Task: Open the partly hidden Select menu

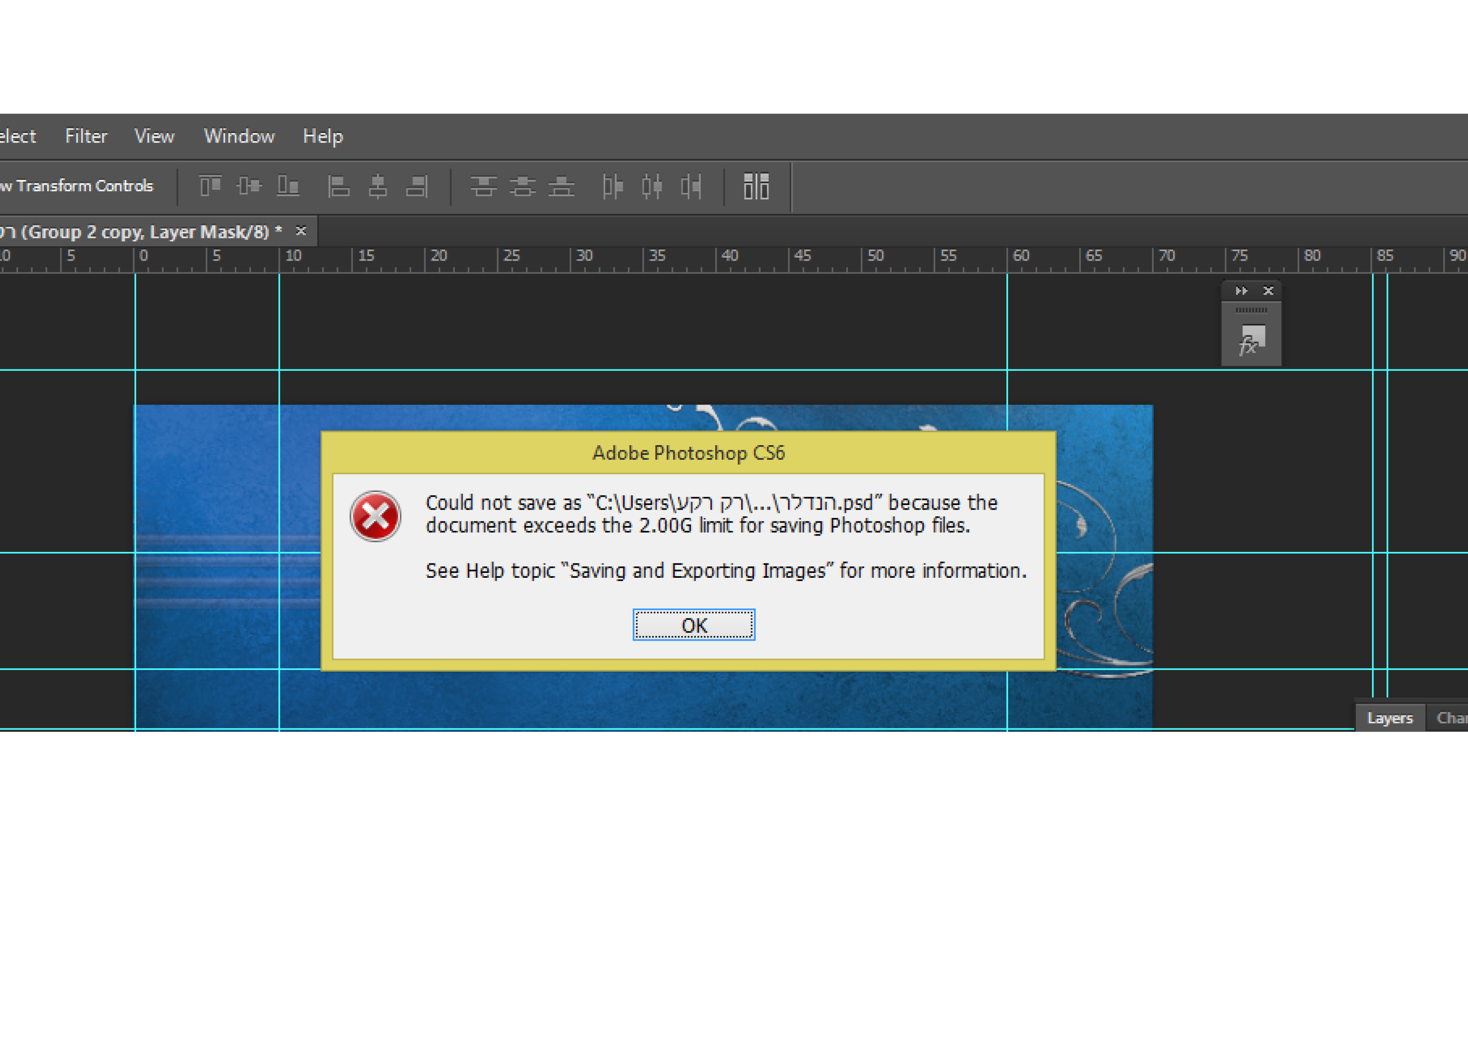Action: point(18,136)
